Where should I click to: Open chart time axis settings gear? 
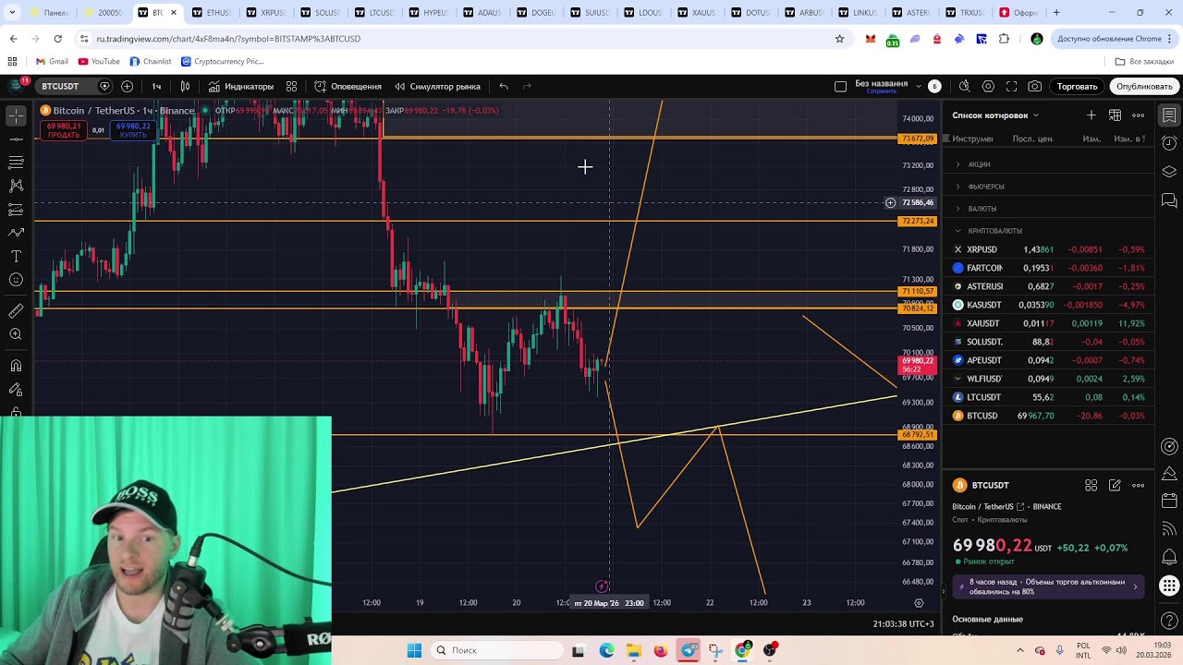[919, 603]
